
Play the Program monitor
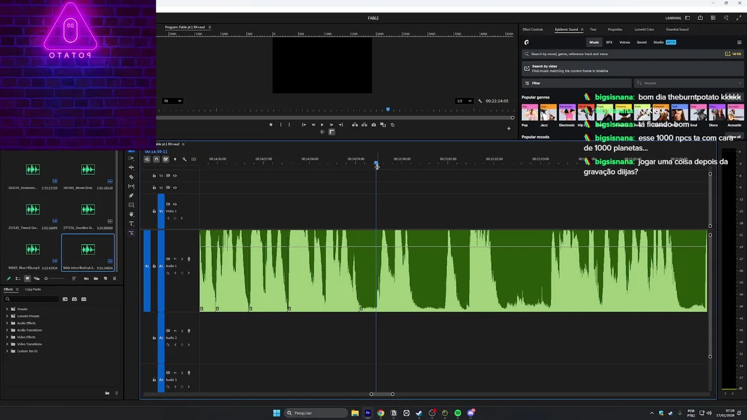pos(322,125)
